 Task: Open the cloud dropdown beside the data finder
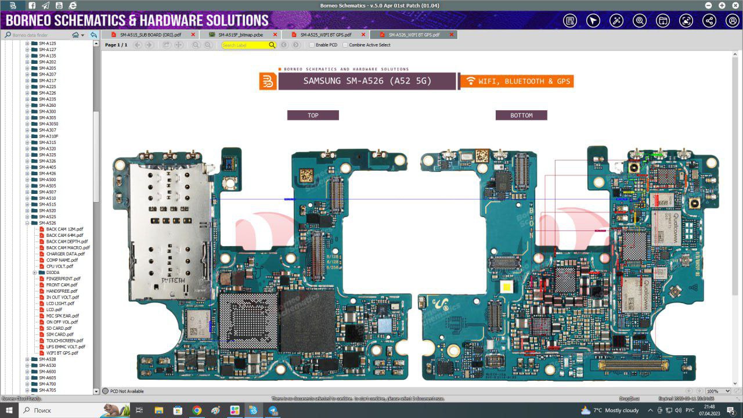[x=78, y=35]
